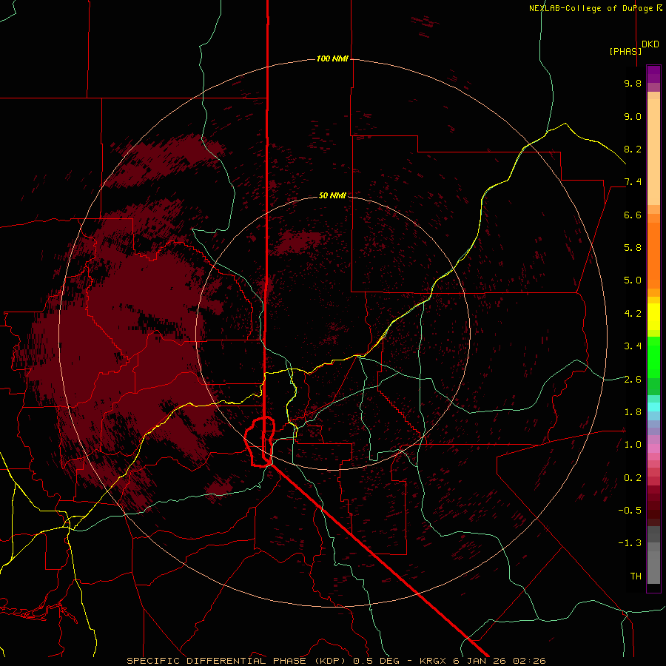
Task: Select the 6.6 legend value
Action: click(633, 215)
